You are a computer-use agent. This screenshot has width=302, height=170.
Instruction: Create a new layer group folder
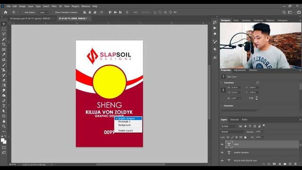click(x=285, y=164)
